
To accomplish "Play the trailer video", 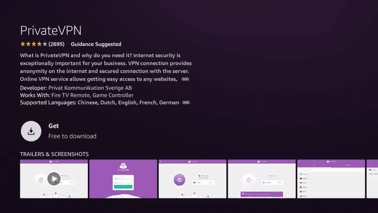I will pos(54,179).
